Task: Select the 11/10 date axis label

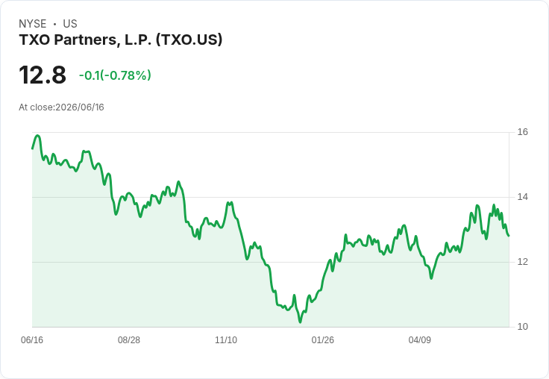Action: click(226, 340)
